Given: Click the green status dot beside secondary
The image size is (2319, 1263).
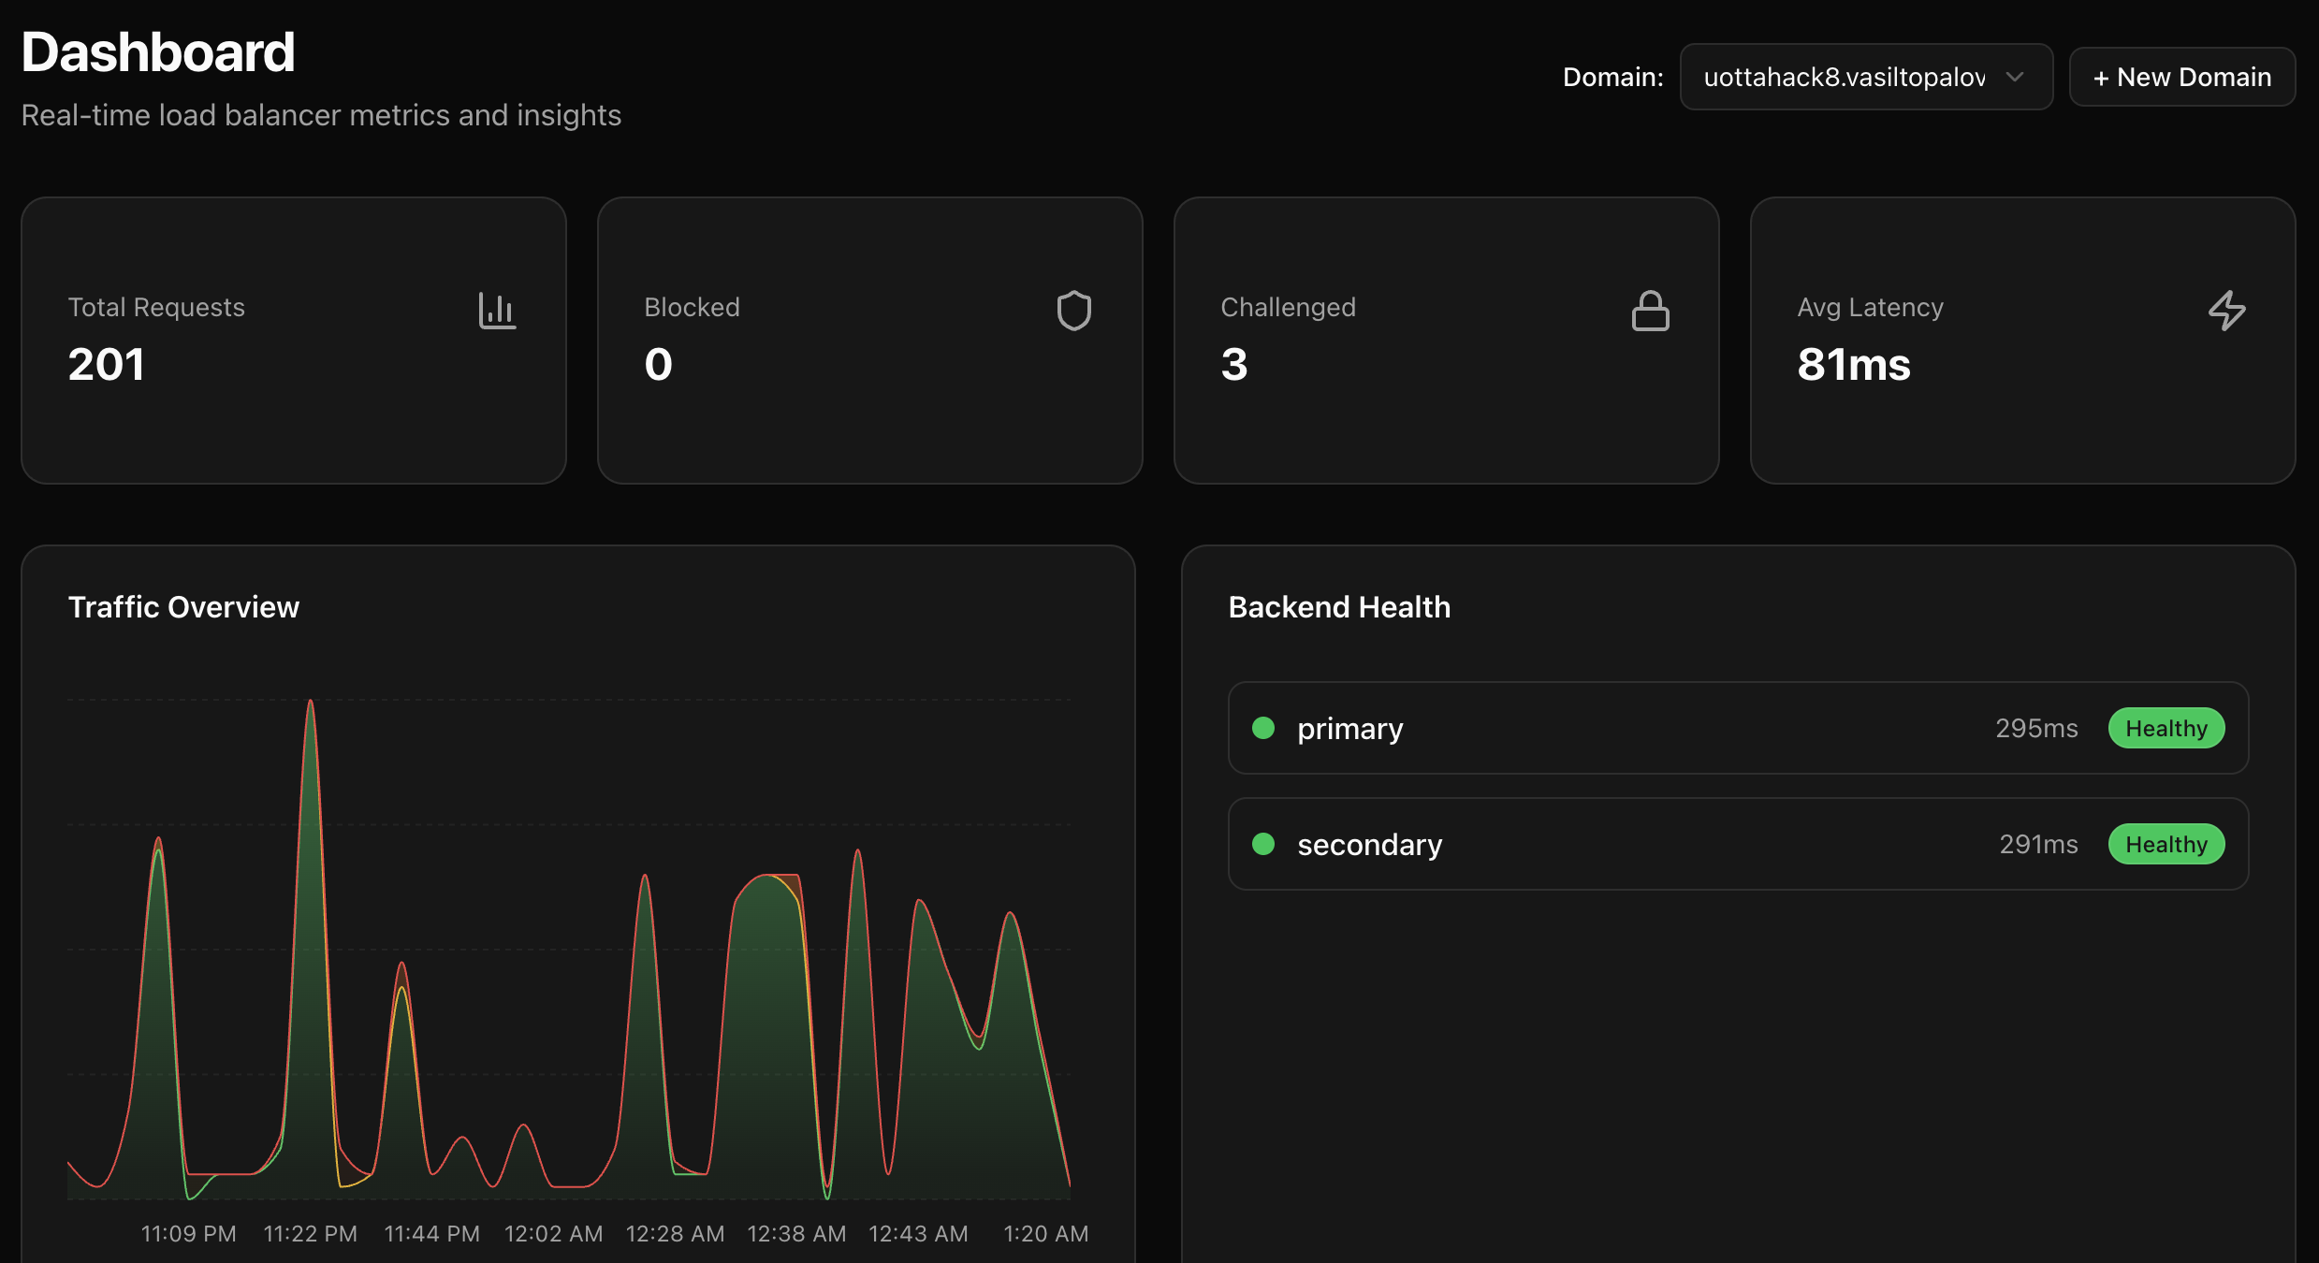Looking at the screenshot, I should point(1263,844).
